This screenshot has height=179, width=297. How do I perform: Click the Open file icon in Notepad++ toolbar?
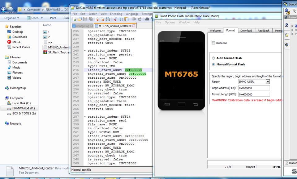point(80,19)
